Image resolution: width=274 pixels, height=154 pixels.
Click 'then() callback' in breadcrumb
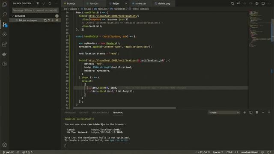[x=140, y=9]
